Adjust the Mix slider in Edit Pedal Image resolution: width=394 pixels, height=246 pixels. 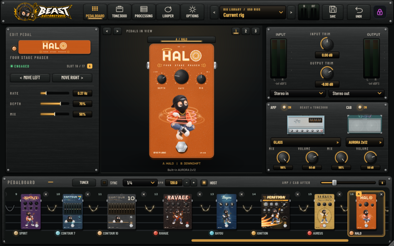coord(55,114)
